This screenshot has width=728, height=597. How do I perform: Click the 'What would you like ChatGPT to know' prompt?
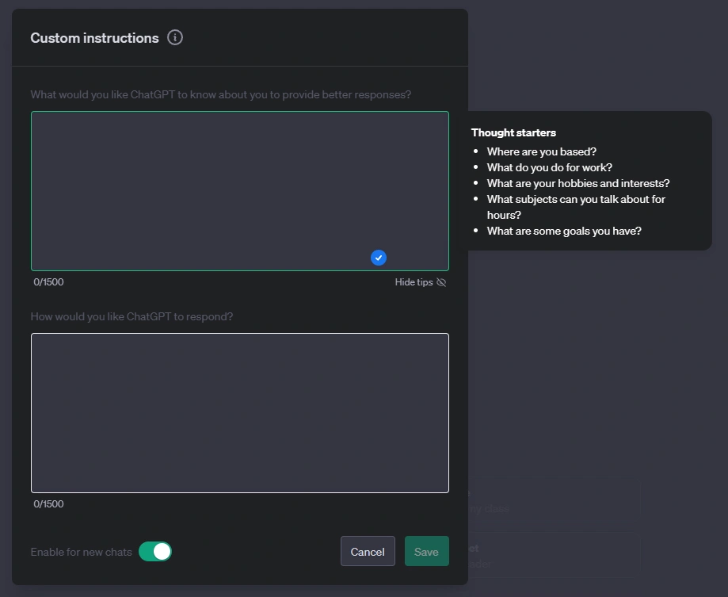220,95
